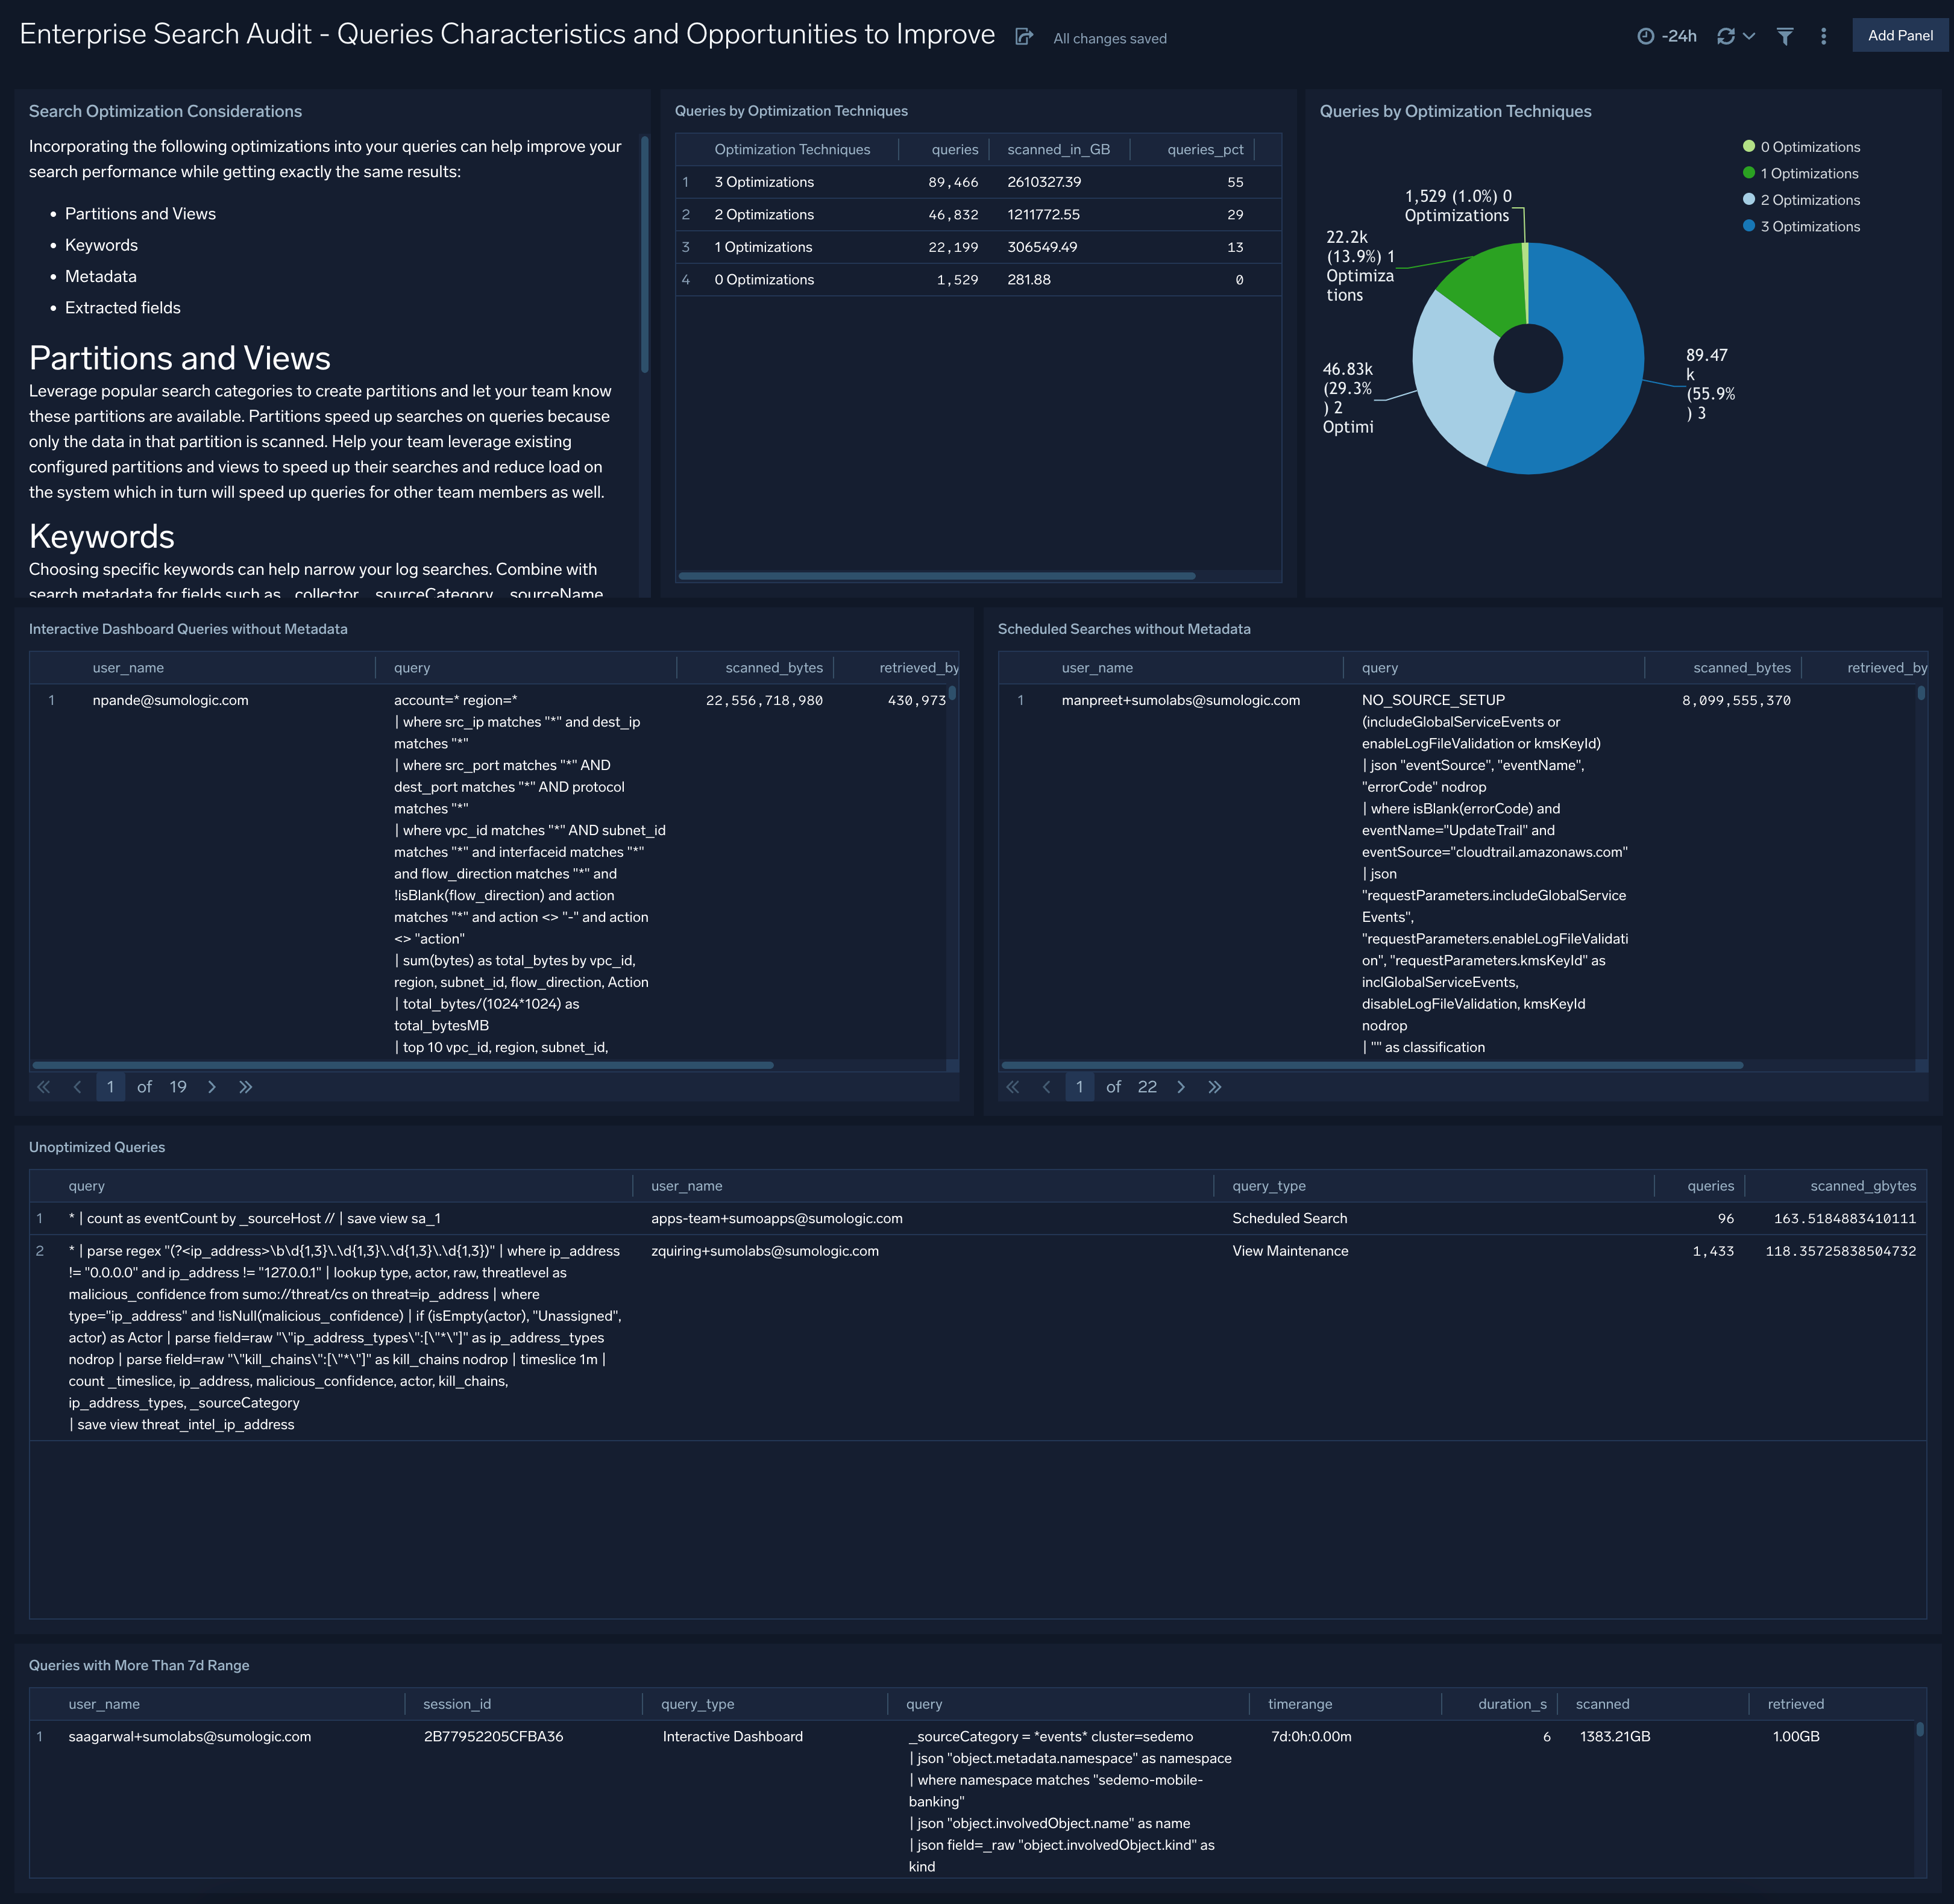Toggle 1 Optimizations legend entry

[1800, 174]
